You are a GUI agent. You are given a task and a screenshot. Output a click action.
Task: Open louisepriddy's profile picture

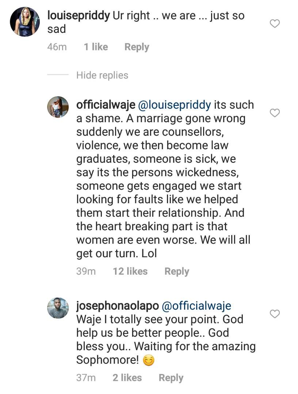(25, 22)
